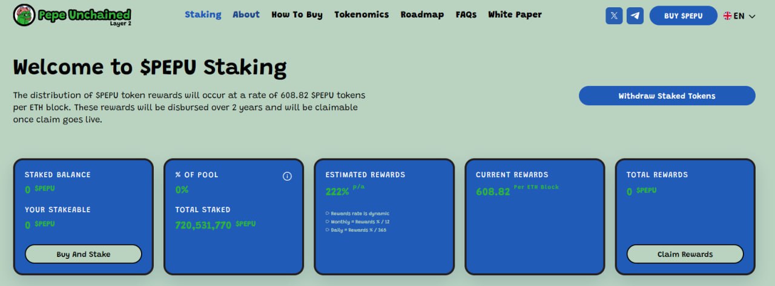Expand the EN language dropdown chevron
Image resolution: width=775 pixels, height=286 pixels.
click(752, 16)
